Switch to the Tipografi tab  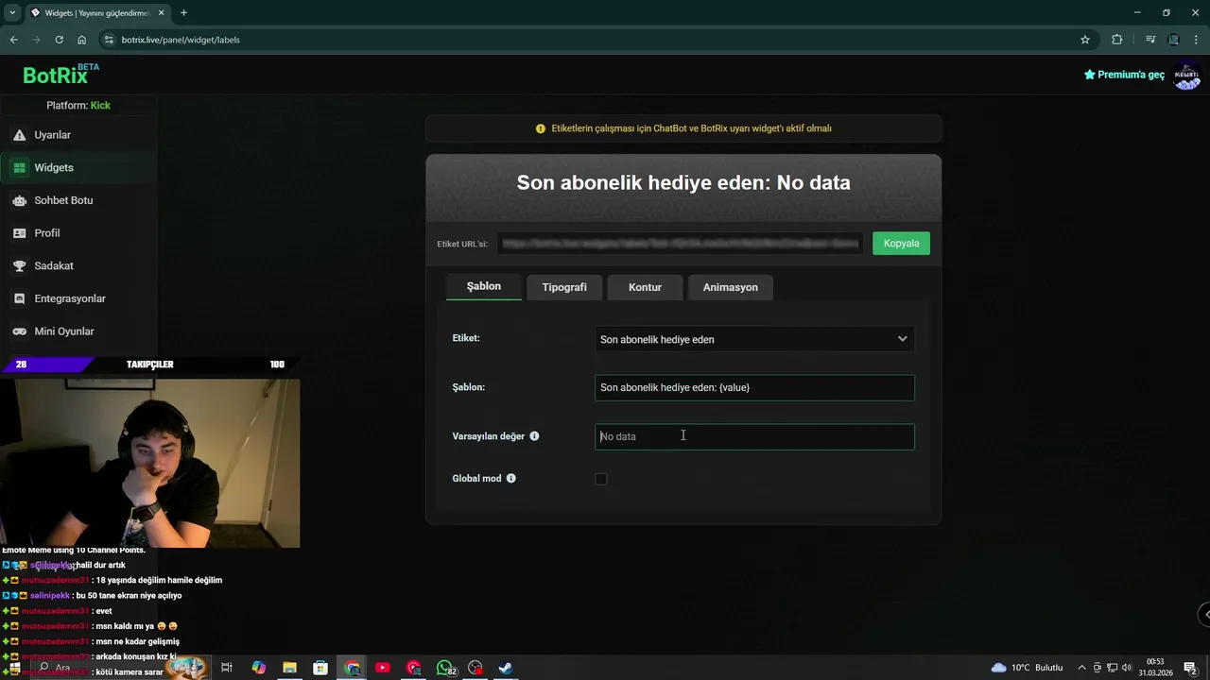click(x=564, y=287)
